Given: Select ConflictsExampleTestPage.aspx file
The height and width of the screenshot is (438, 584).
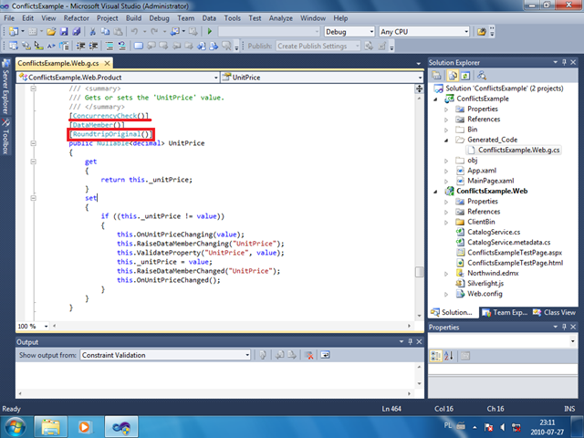Looking at the screenshot, I should tap(515, 253).
